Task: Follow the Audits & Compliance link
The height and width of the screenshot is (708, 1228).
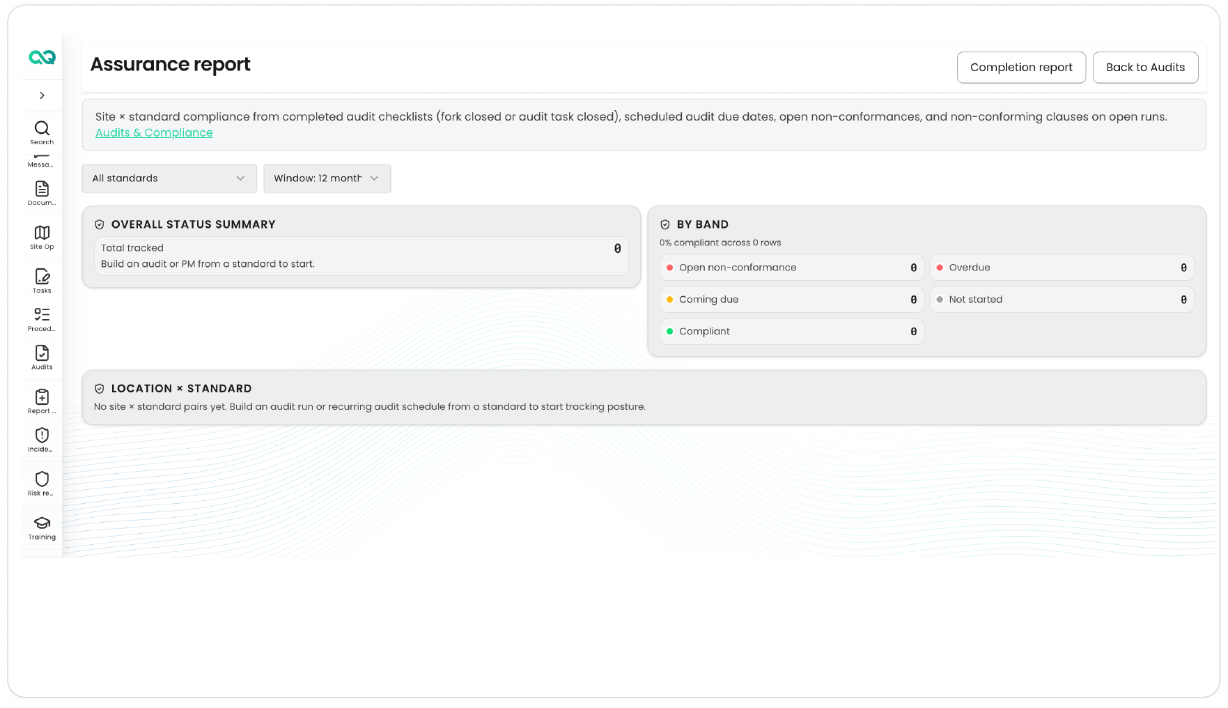Action: coord(154,132)
